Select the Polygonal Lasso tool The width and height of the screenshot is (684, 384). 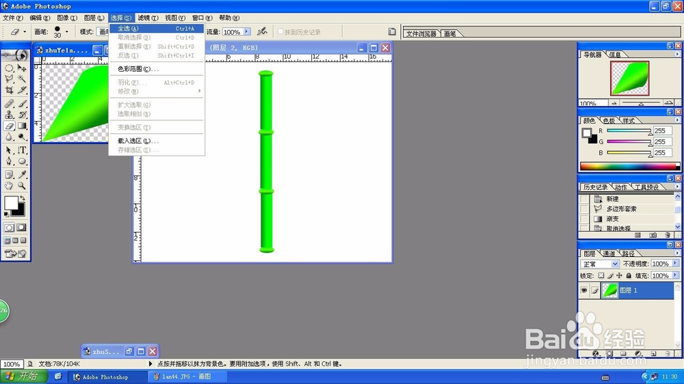(9, 79)
